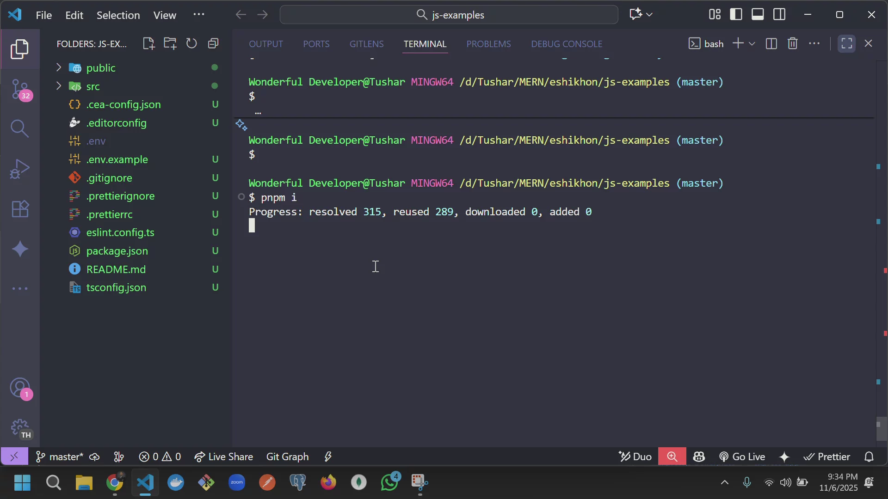
Task: Open the Source Control view
Action: tap(20, 90)
